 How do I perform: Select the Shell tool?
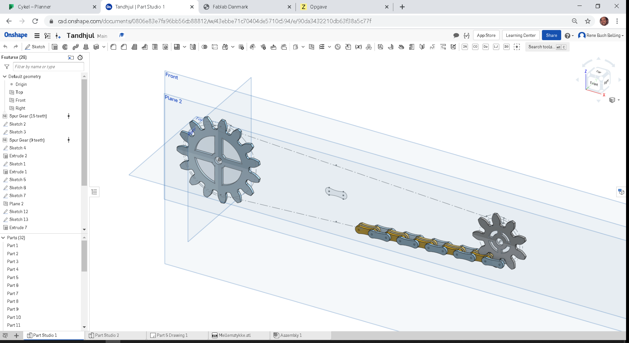coord(155,47)
